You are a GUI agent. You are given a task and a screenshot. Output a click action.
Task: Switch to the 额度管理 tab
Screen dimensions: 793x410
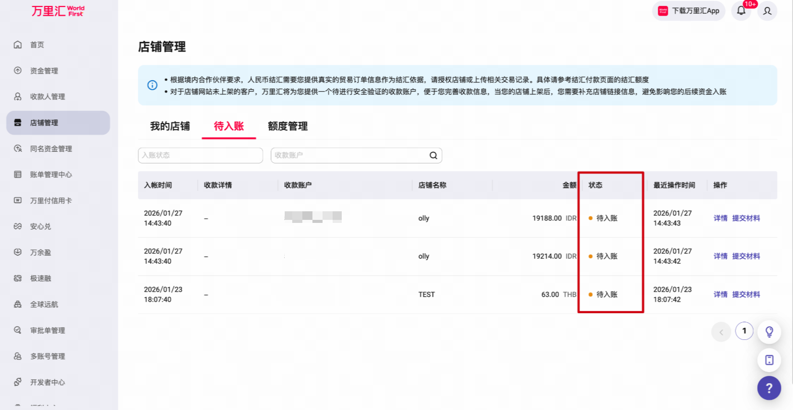point(288,126)
